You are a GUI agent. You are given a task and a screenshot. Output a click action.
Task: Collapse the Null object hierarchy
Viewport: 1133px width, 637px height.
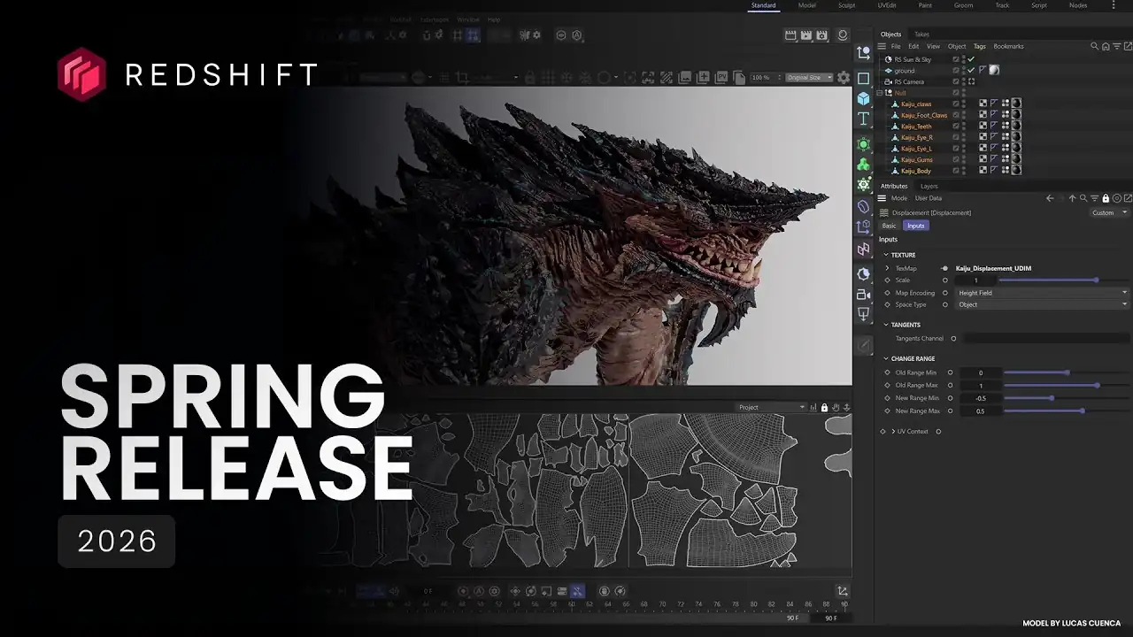pos(880,93)
